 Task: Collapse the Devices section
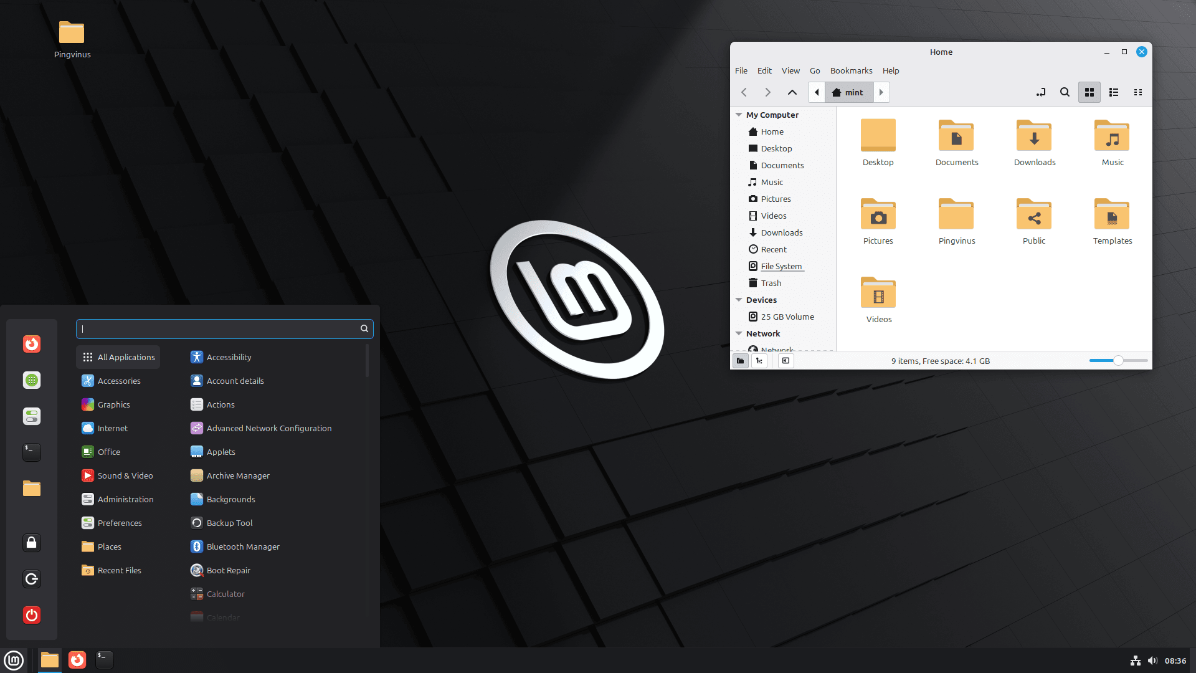pos(739,300)
